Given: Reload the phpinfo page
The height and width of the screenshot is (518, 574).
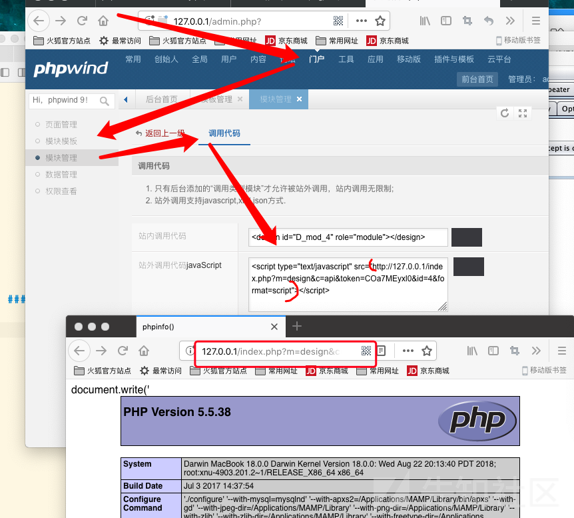Looking at the screenshot, I should point(123,351).
